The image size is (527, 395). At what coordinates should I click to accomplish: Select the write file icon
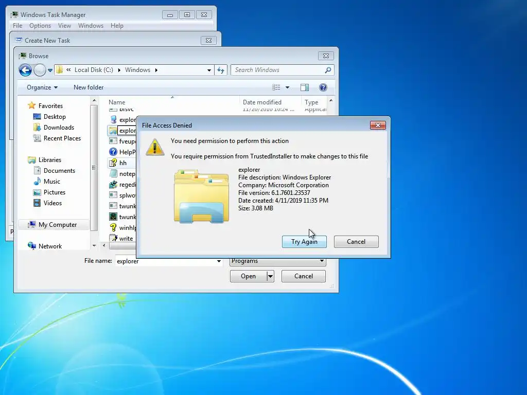(x=113, y=238)
